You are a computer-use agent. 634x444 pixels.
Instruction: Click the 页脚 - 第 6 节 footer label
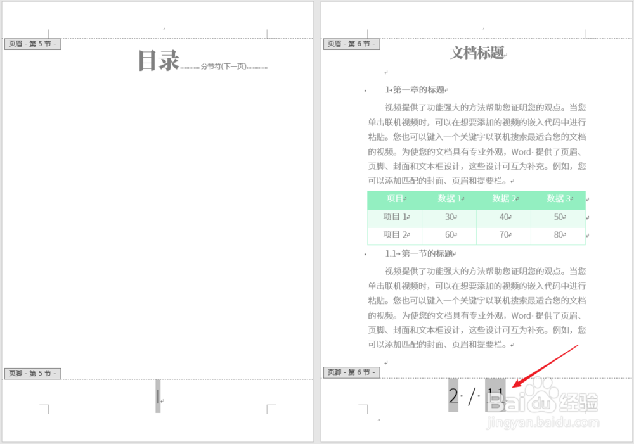pos(351,372)
